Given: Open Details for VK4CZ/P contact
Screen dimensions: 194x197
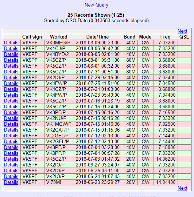Looking at the screenshot, I should [x=11, y=89].
